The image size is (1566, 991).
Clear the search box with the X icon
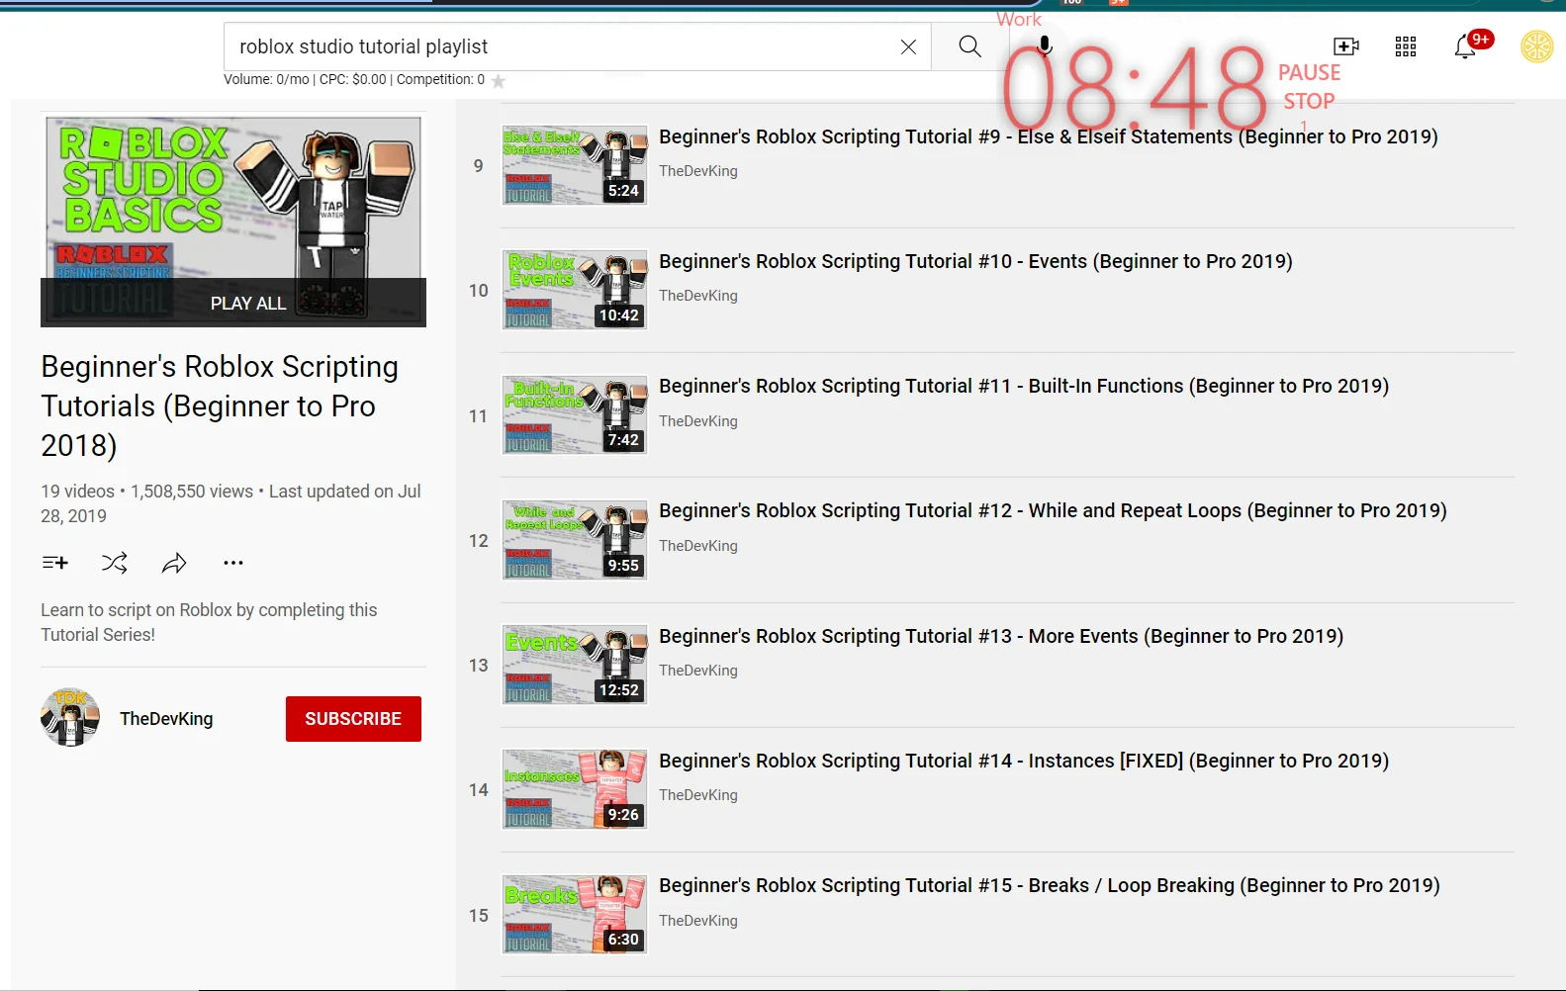pos(908,46)
